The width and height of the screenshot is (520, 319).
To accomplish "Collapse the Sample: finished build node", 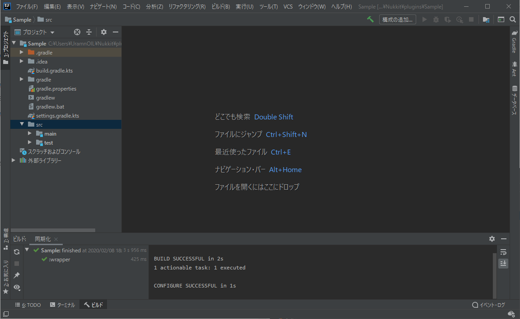I will 27,250.
